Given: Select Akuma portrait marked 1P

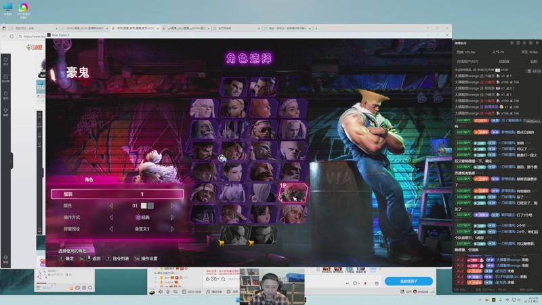Looking at the screenshot, I should pyautogui.click(x=293, y=192).
